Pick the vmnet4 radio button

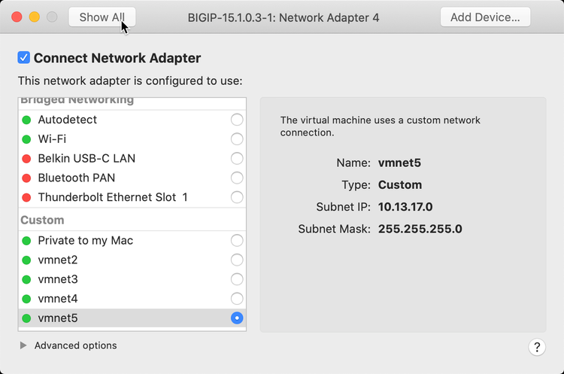coord(237,299)
